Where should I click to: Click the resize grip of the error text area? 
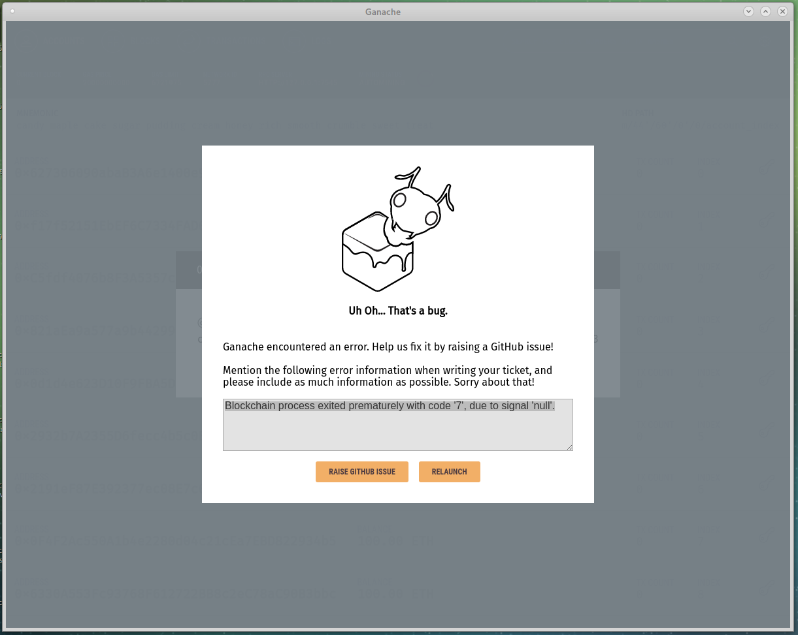coord(569,448)
